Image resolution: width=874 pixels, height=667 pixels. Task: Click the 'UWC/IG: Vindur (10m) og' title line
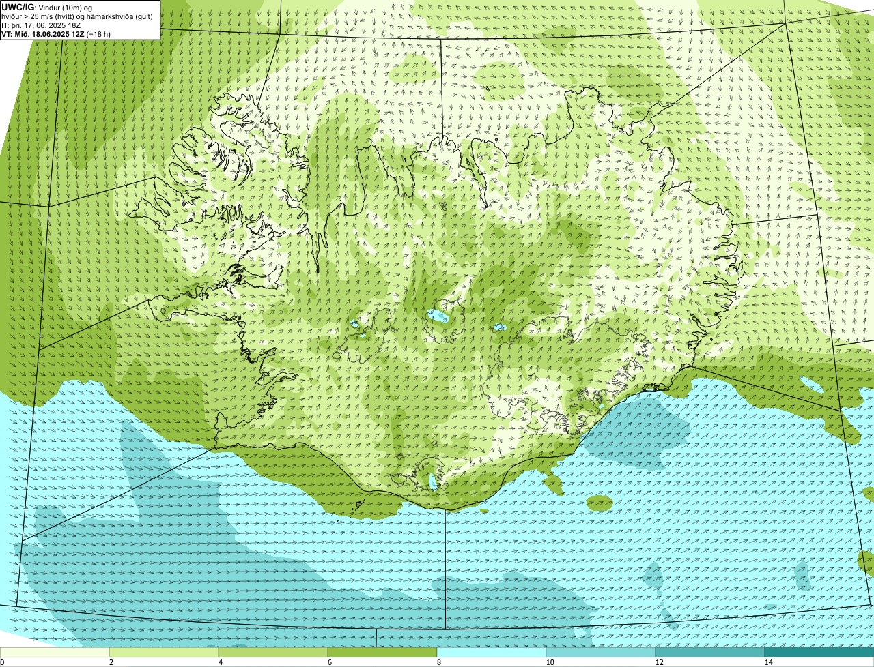(48, 8)
